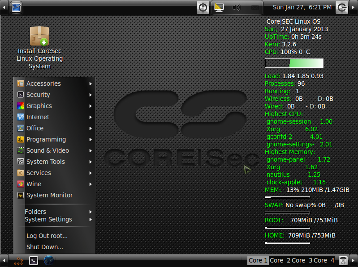This screenshot has width=358, height=267.
Task: Click the MEM usage bar
Action: click(x=287, y=197)
